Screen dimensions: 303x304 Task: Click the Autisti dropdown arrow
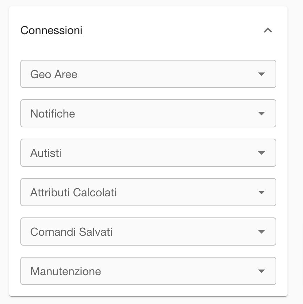(x=261, y=153)
